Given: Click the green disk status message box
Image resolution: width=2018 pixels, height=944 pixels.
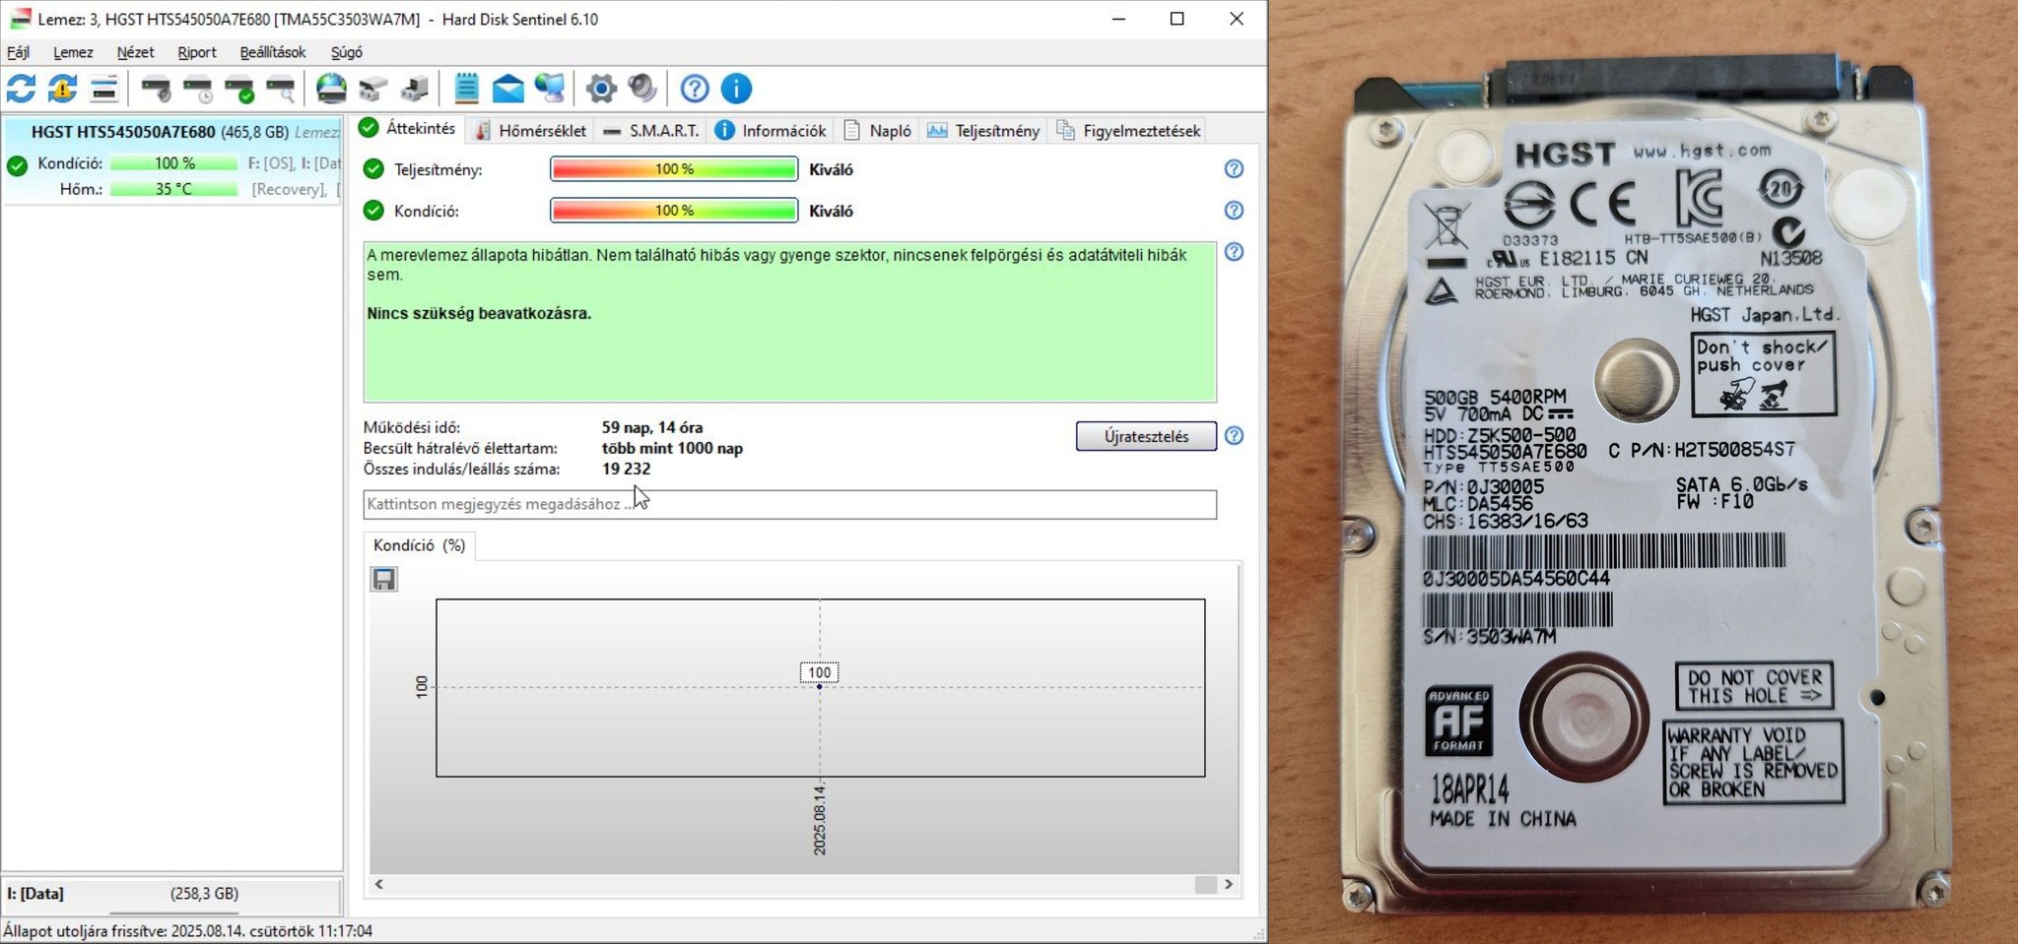Looking at the screenshot, I should 789,322.
